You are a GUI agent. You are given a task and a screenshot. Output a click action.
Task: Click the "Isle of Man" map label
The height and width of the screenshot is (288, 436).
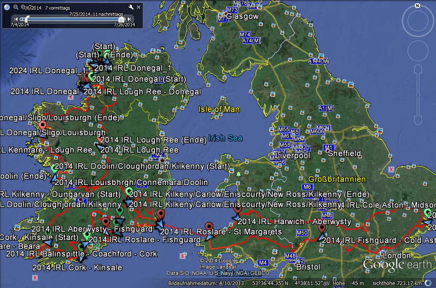pos(219,110)
